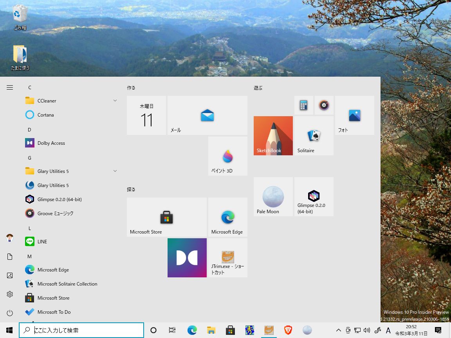
Task: Open the Action Center notifications
Action: (x=438, y=330)
